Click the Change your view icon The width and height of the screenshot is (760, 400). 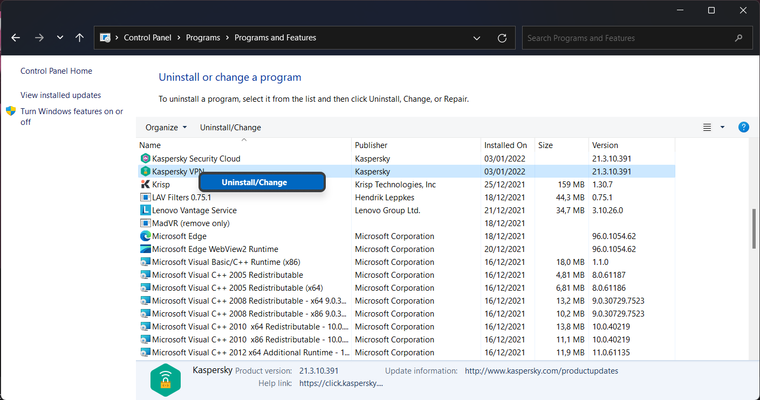point(707,128)
